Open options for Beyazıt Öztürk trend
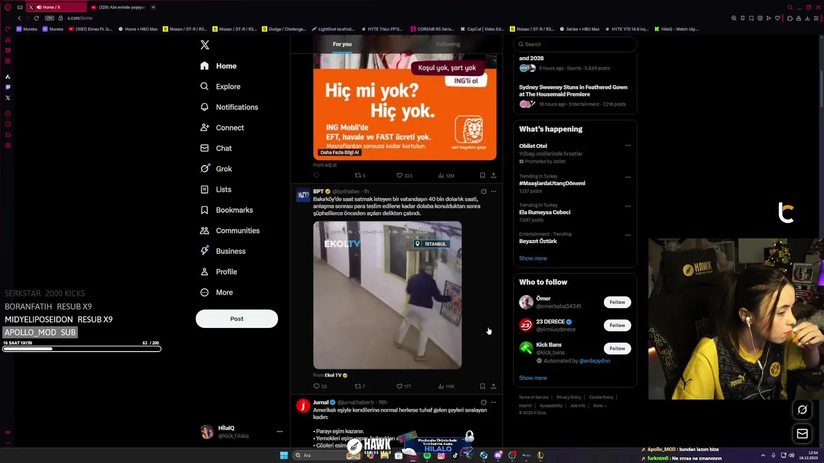824x463 pixels. coord(628,235)
